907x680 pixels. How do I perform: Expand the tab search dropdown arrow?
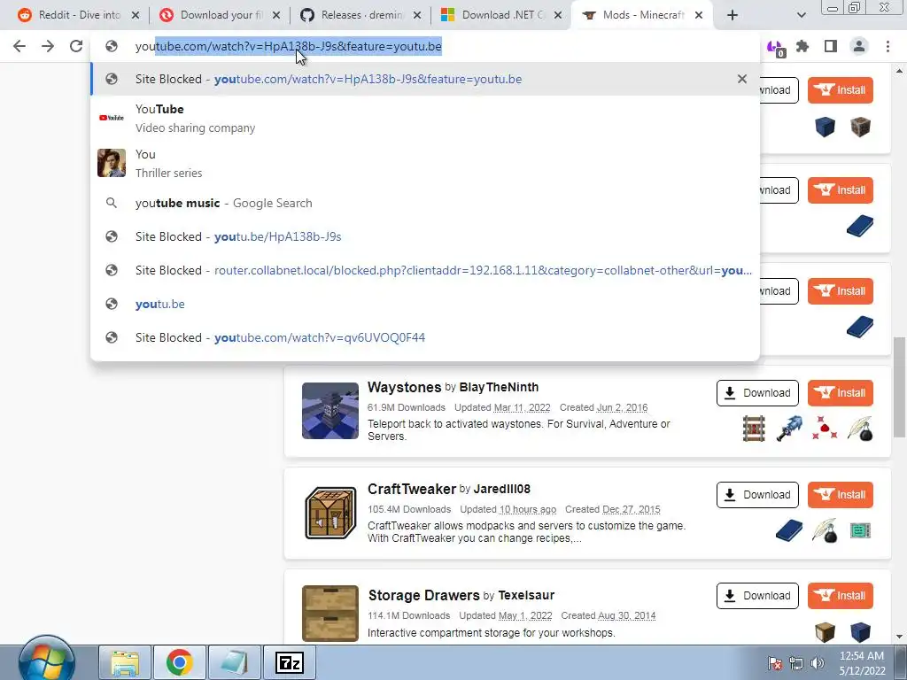click(801, 15)
